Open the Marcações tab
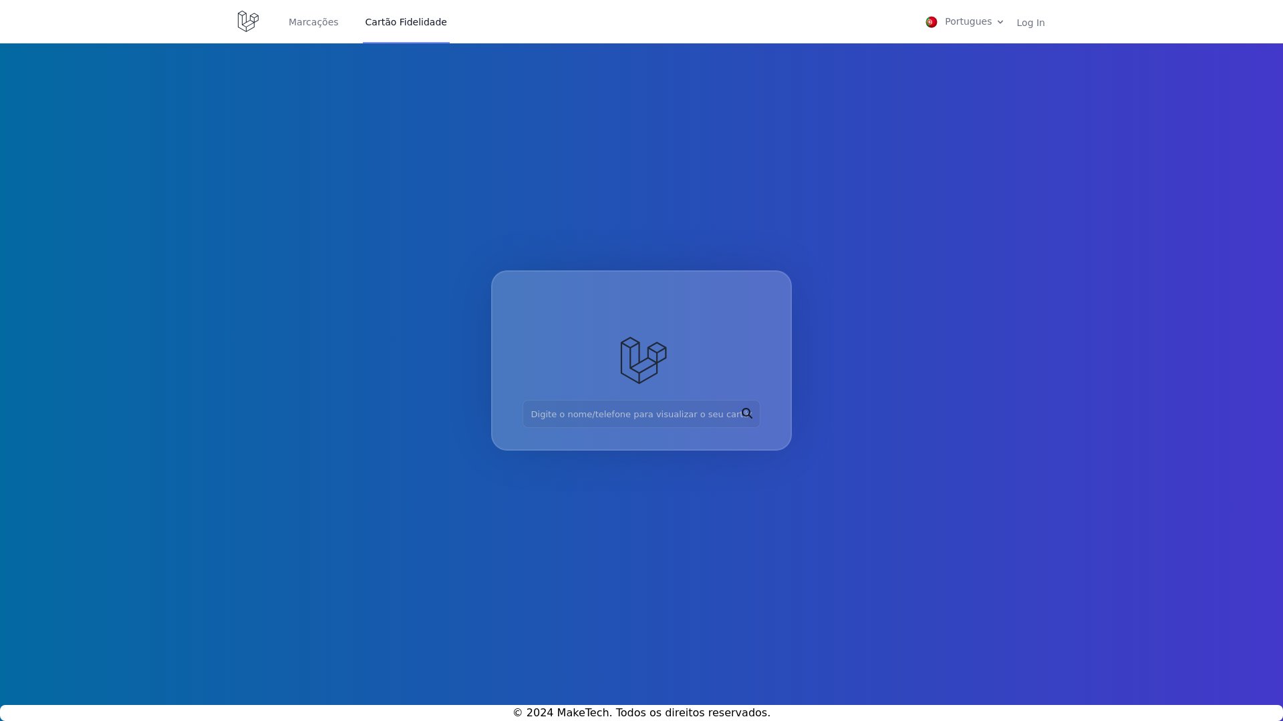 (x=313, y=22)
